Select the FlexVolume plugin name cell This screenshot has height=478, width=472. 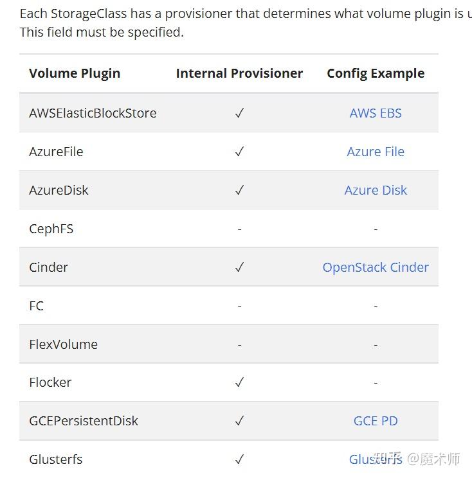pos(63,344)
